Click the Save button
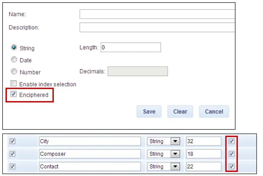 coord(149,112)
